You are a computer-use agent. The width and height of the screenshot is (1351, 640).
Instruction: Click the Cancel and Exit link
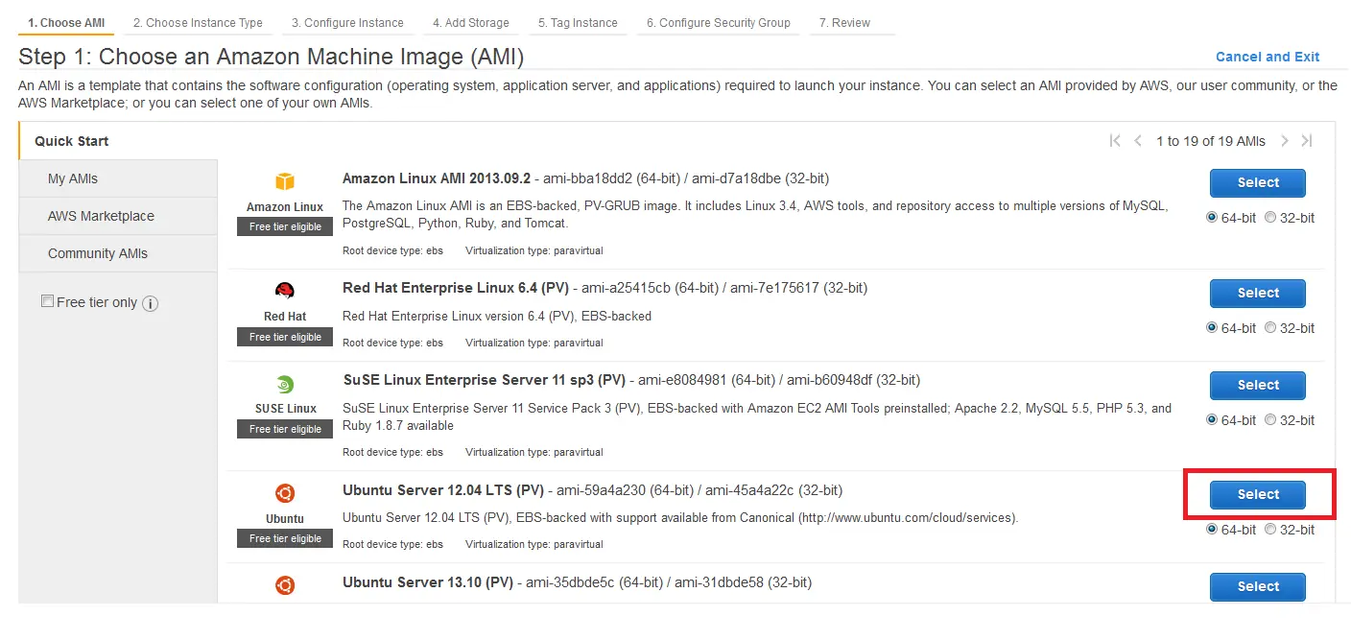click(x=1268, y=57)
